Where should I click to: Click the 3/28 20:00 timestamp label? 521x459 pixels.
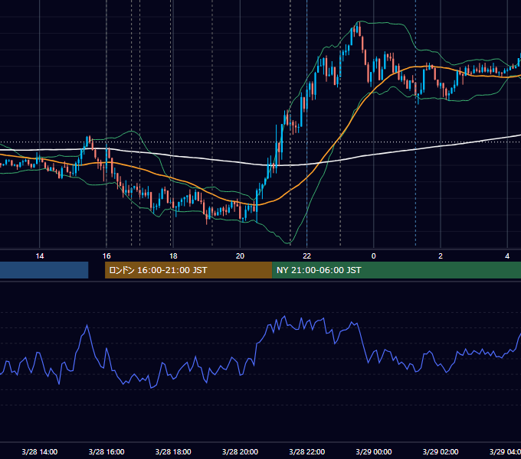tap(240, 451)
